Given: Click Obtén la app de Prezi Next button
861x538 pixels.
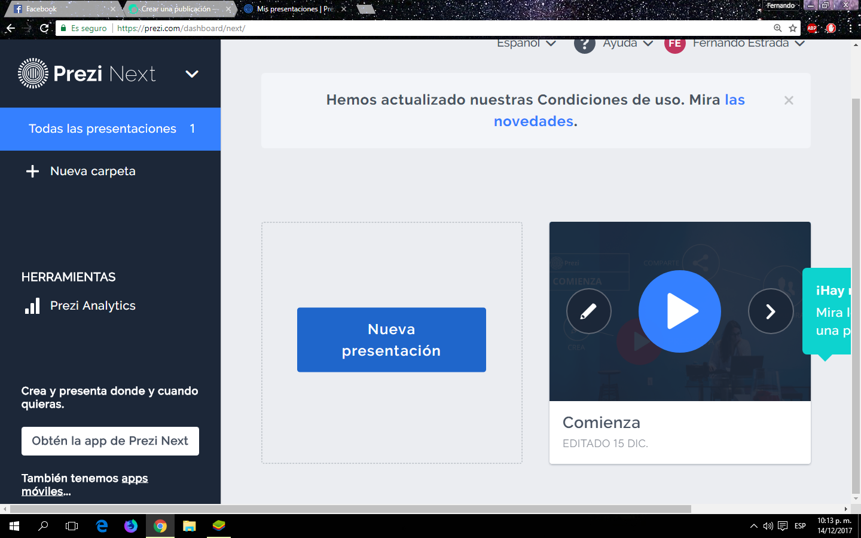Looking at the screenshot, I should [x=110, y=441].
